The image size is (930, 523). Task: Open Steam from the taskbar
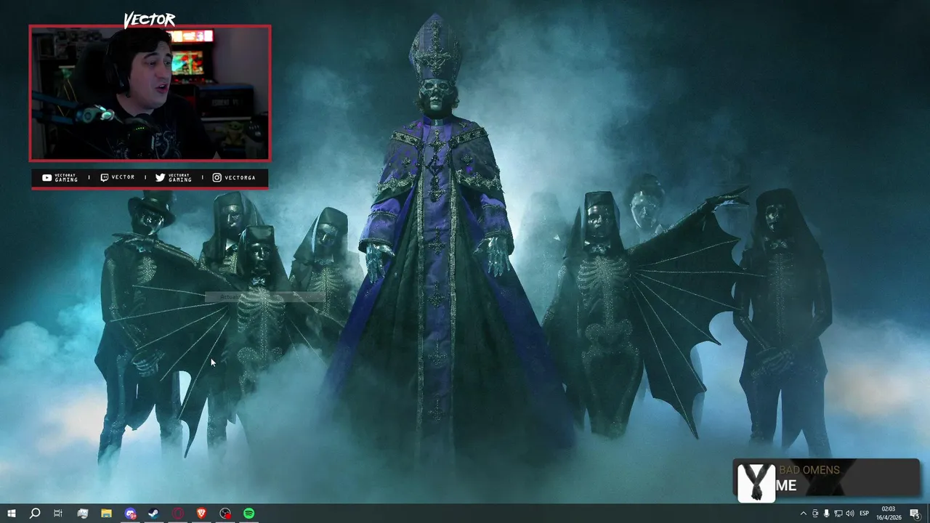pyautogui.click(x=154, y=514)
